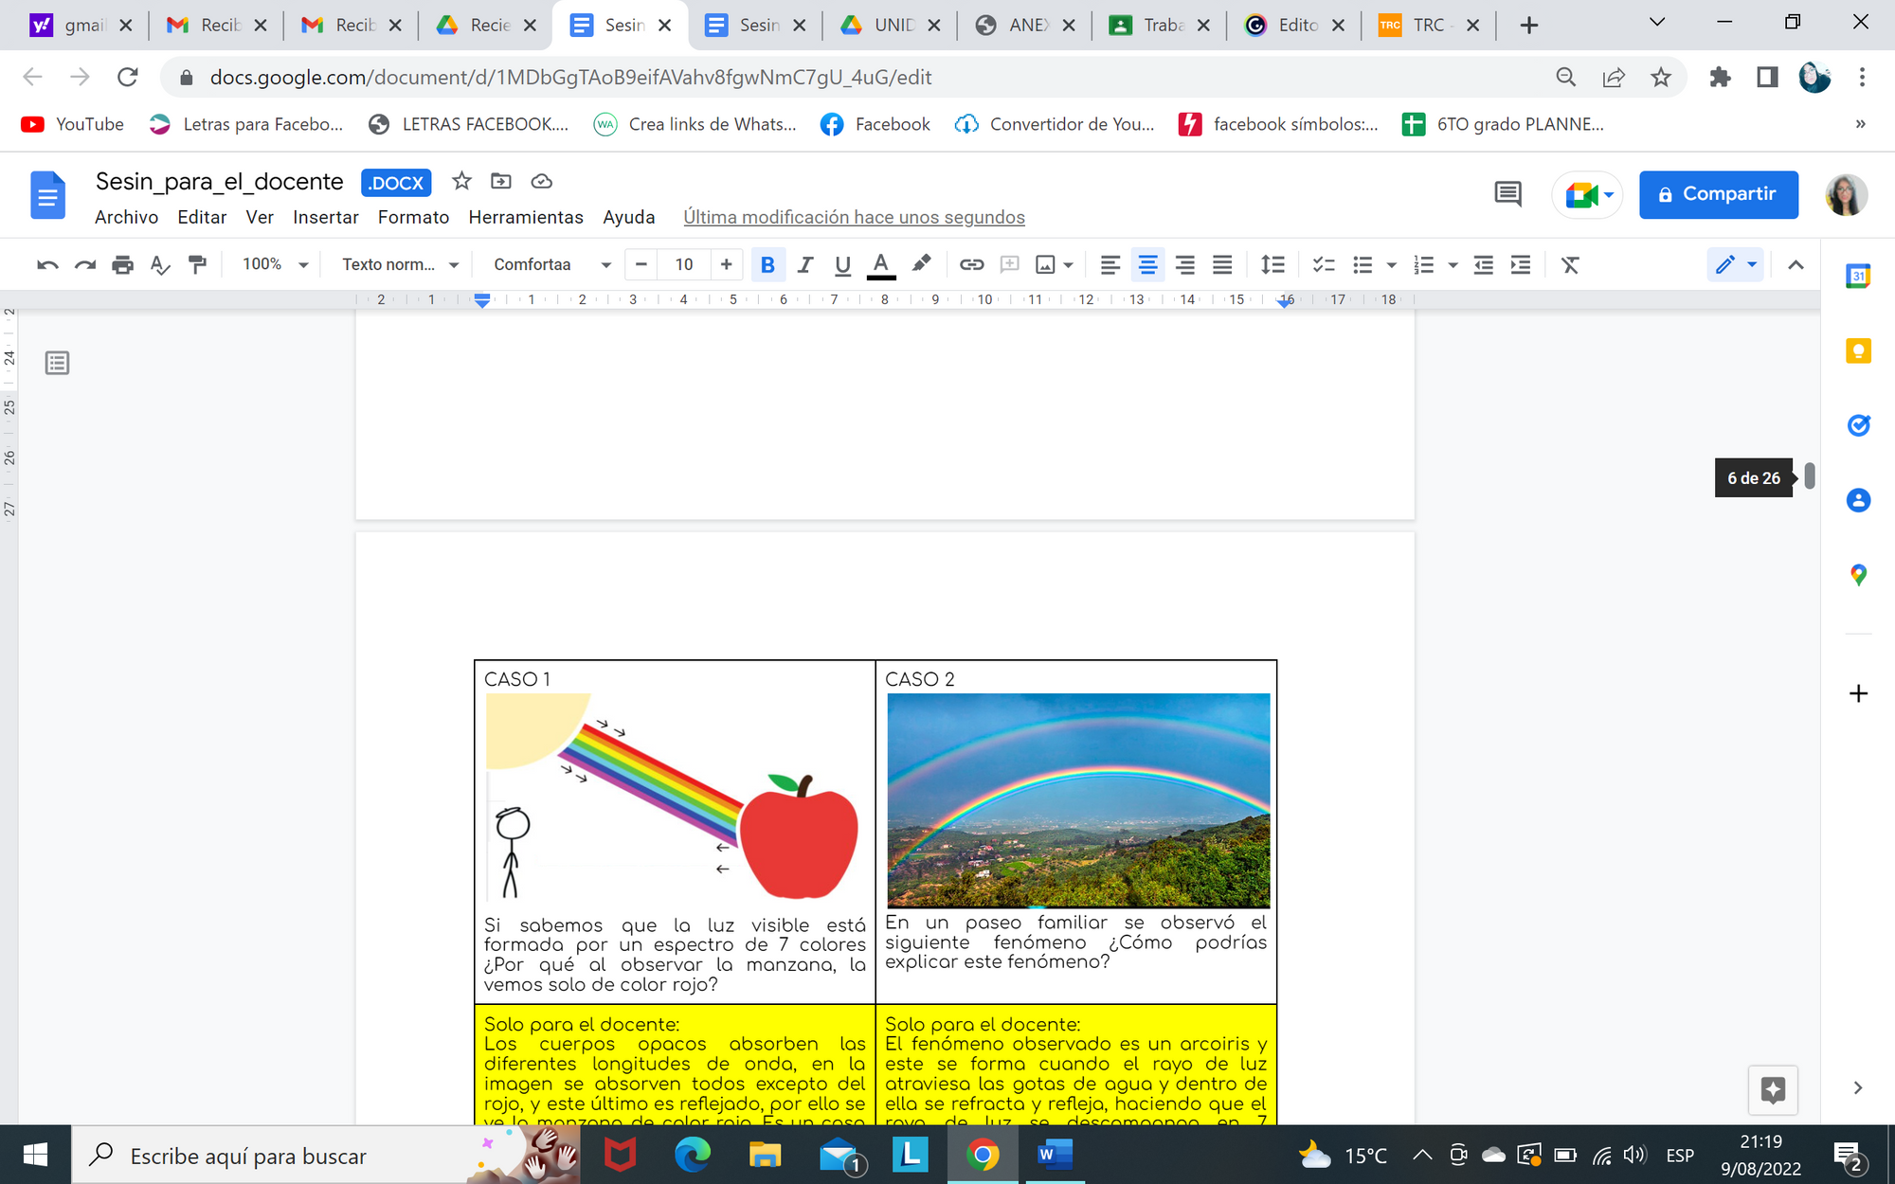This screenshot has width=1895, height=1184.
Task: Click the insert link icon
Action: pos(971,265)
